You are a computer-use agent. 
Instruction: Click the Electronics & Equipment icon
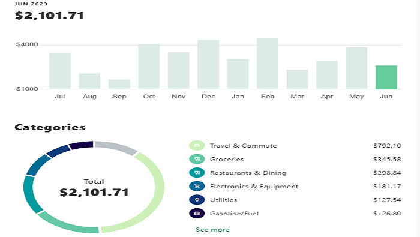(x=197, y=186)
